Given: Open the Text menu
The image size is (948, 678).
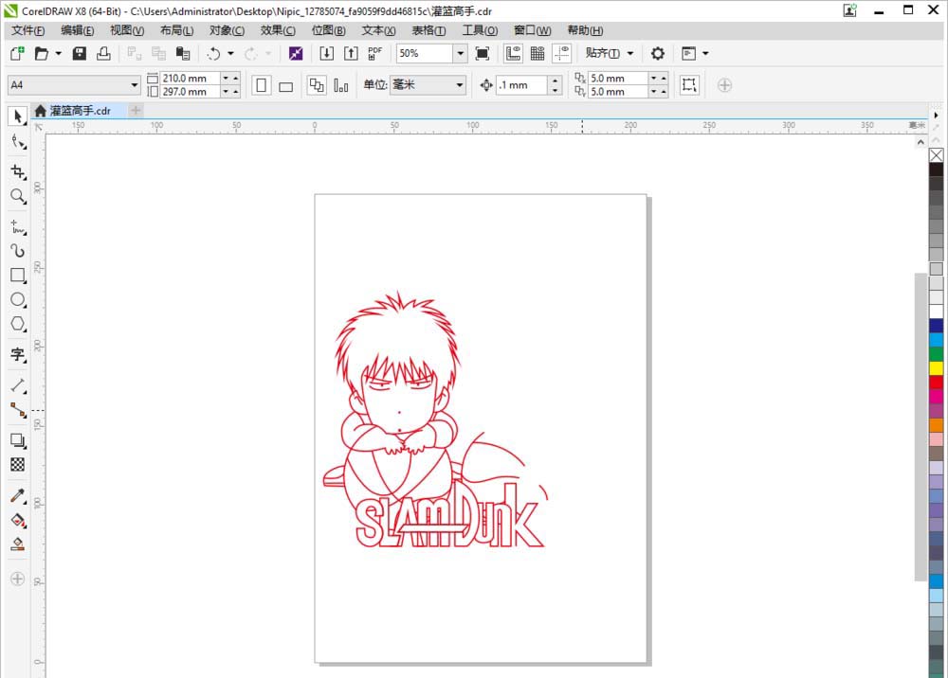Looking at the screenshot, I should (x=378, y=31).
